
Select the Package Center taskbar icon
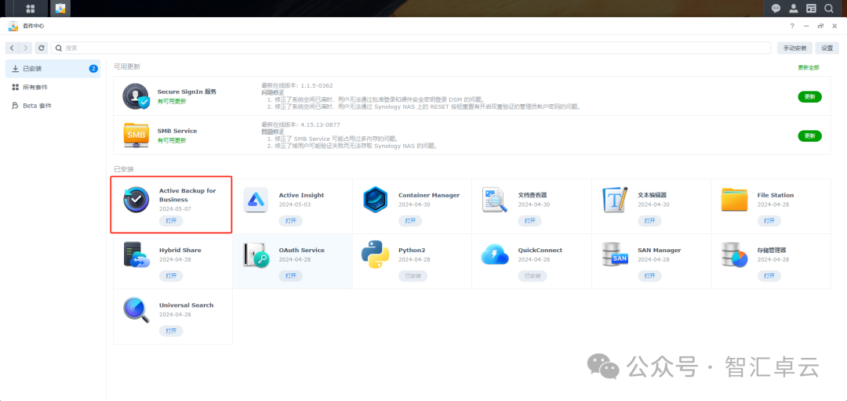pyautogui.click(x=60, y=8)
